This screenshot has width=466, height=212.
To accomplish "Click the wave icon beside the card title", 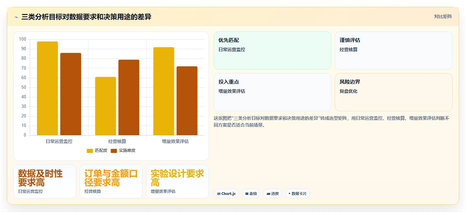I will pos(16,17).
